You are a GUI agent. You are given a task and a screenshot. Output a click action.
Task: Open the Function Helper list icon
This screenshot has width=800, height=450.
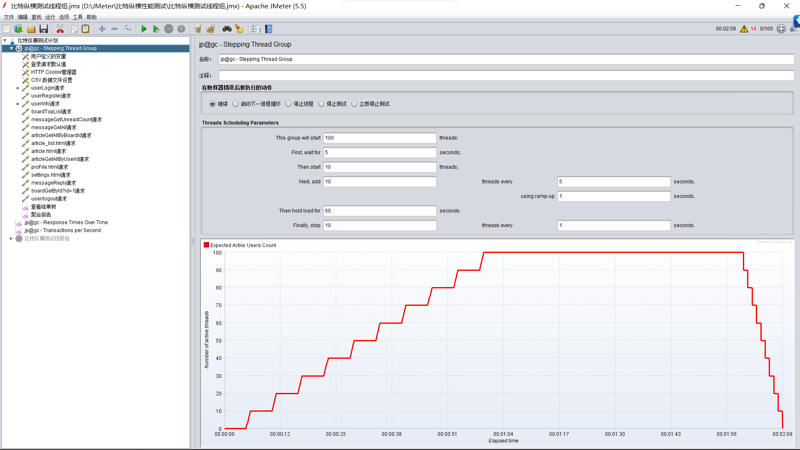click(256, 29)
